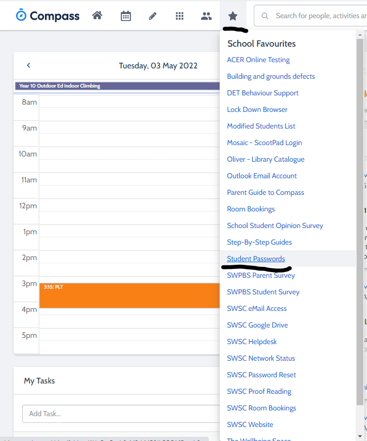
Task: Click the scrollbar down arrow
Action: (x=360, y=436)
